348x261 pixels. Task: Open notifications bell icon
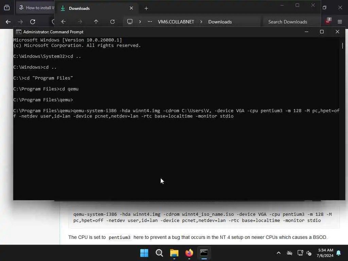click(x=339, y=253)
